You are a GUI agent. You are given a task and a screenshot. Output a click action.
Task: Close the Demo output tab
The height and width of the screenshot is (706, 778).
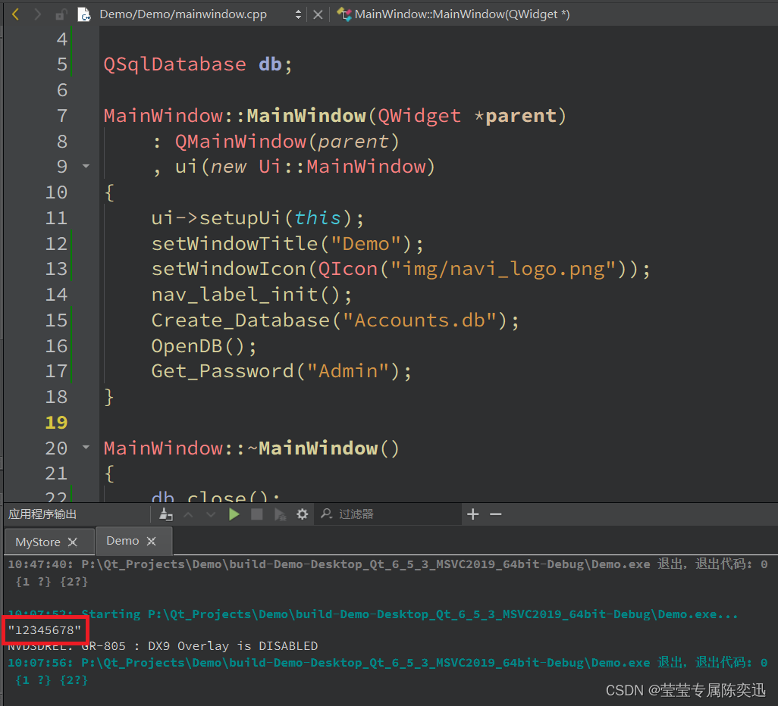(152, 541)
